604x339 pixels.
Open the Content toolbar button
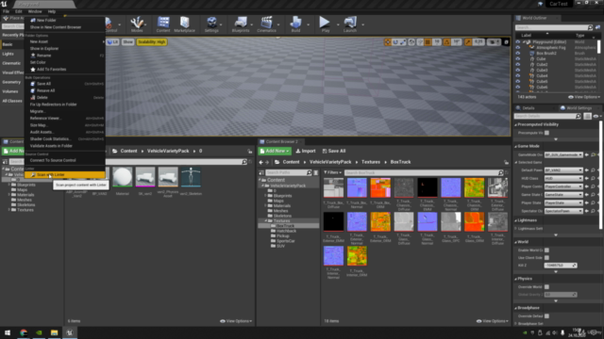click(163, 24)
